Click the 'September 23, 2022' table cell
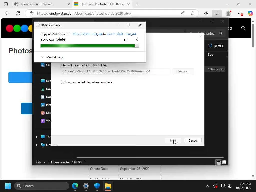This screenshot has width=256, height=192. (140, 169)
